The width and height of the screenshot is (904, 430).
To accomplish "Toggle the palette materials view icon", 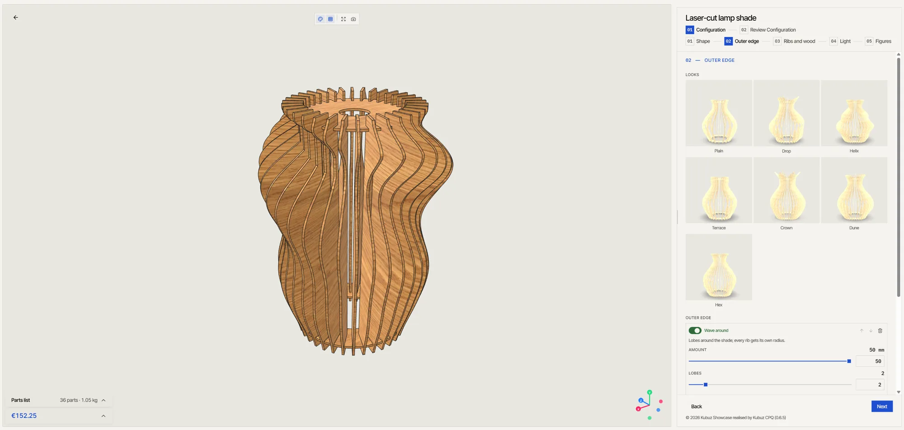I will [320, 19].
